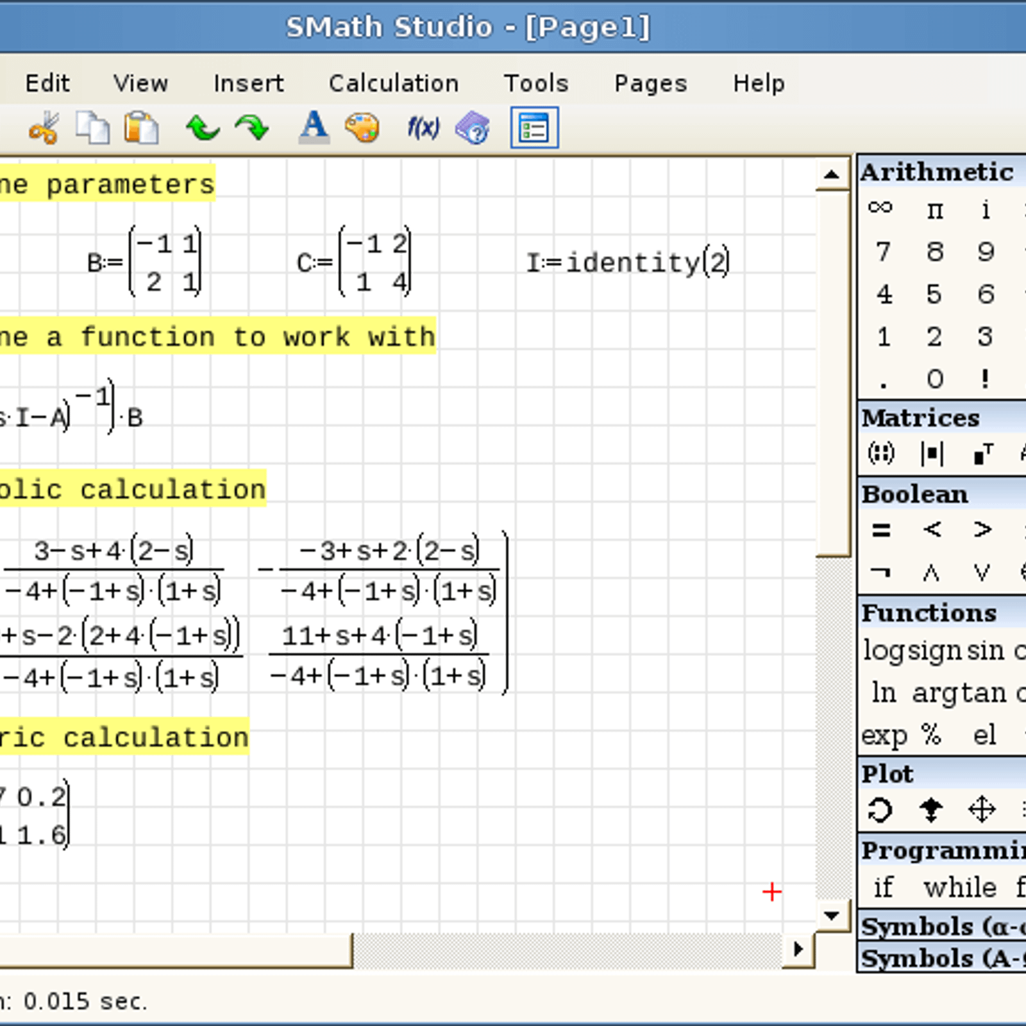Click the vertical scrollbar down arrow
1026x1026 pixels.
click(832, 915)
